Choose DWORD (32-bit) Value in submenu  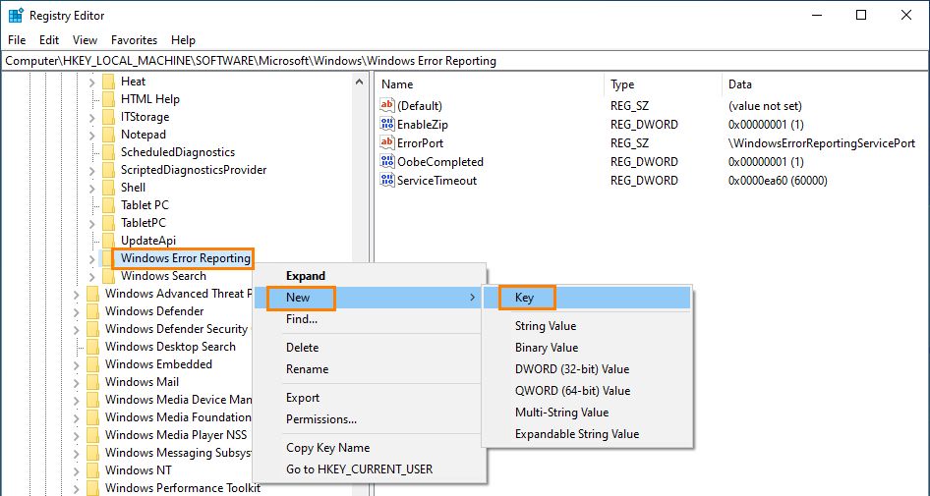click(587, 369)
